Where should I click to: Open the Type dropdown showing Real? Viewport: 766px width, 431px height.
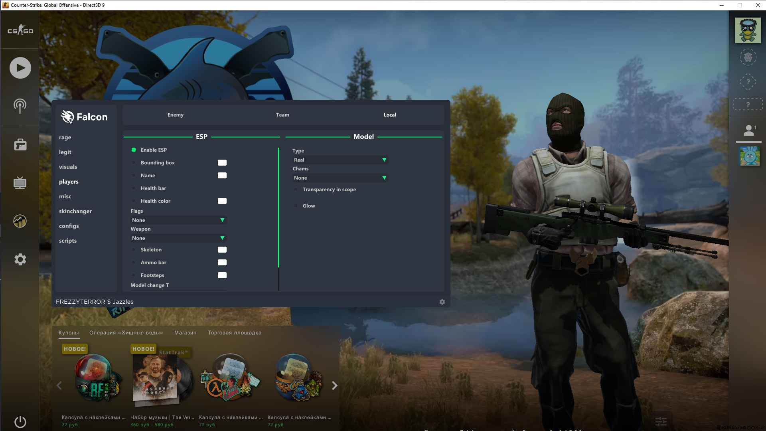[x=340, y=160]
